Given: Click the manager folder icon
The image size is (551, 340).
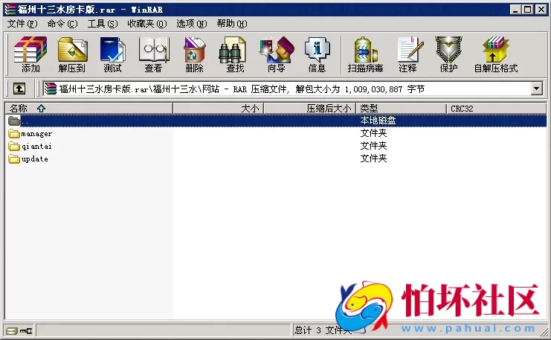Looking at the screenshot, I should [14, 134].
